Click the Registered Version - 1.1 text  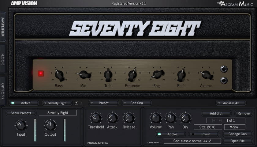click(x=129, y=3)
